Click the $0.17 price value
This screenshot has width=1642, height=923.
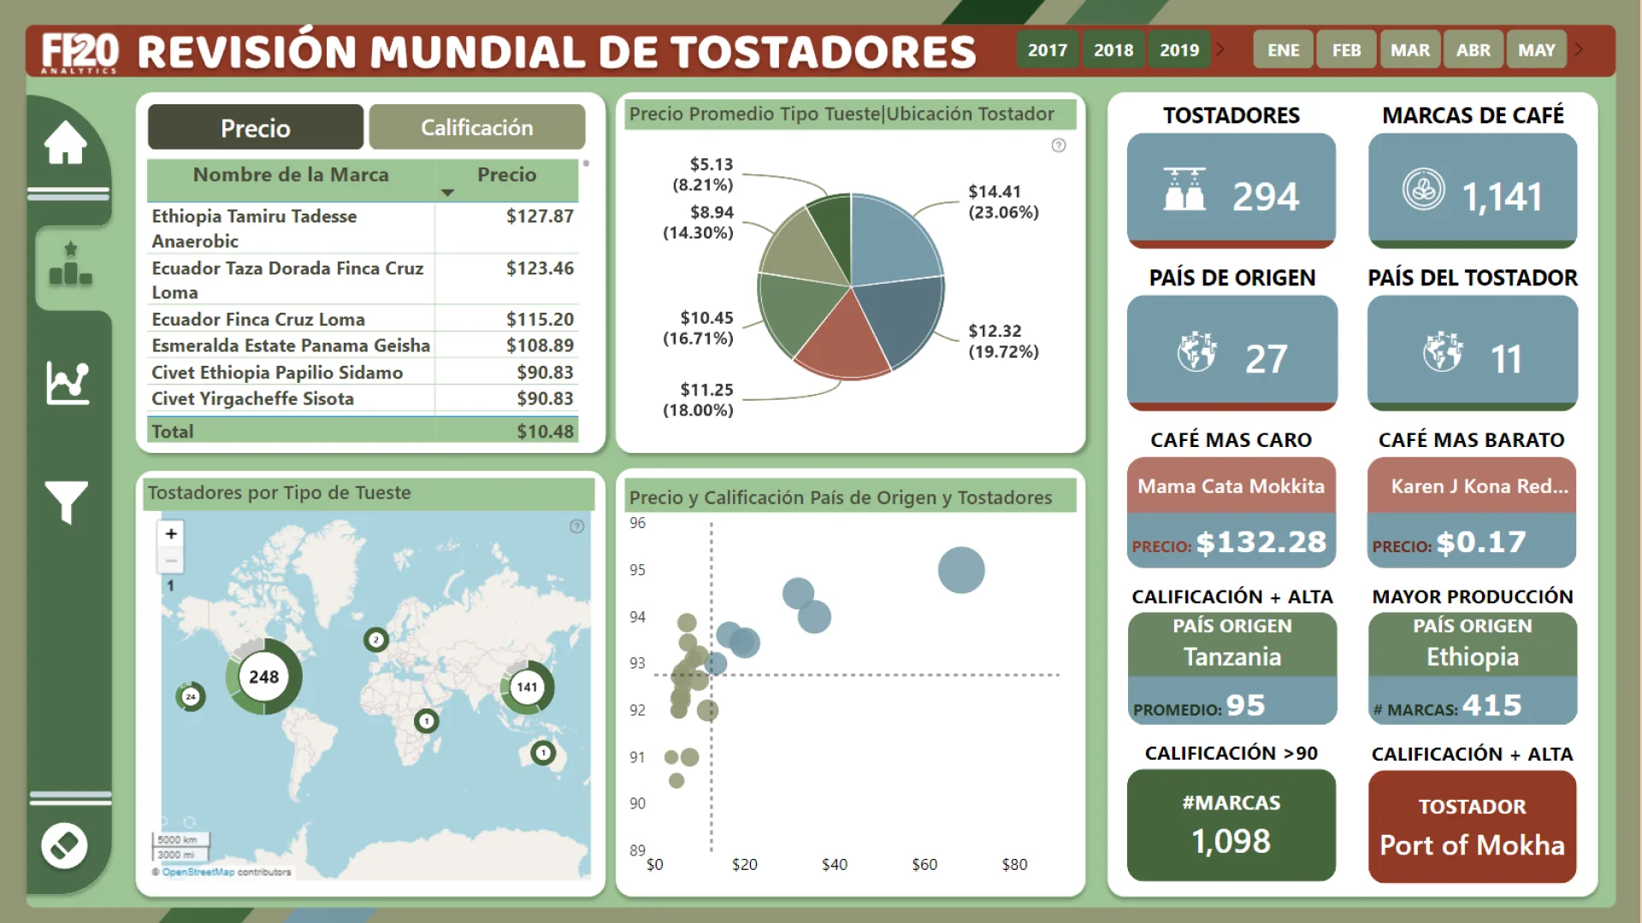pyautogui.click(x=1481, y=542)
